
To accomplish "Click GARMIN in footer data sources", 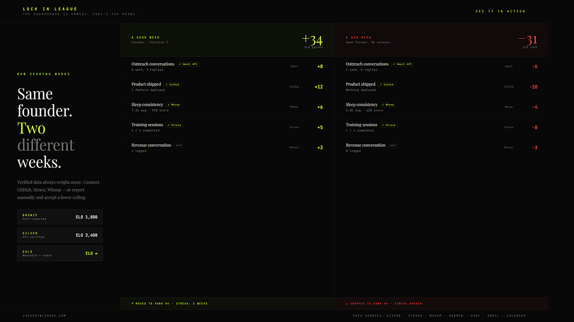I will point(456,316).
